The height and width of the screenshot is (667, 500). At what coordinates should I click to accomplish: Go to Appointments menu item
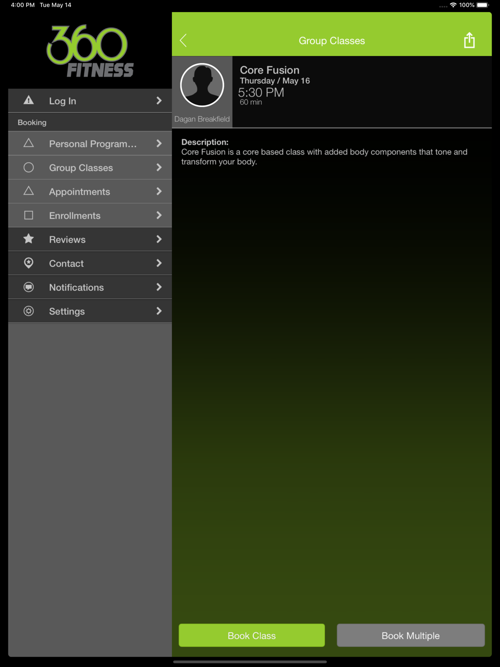tap(90, 191)
